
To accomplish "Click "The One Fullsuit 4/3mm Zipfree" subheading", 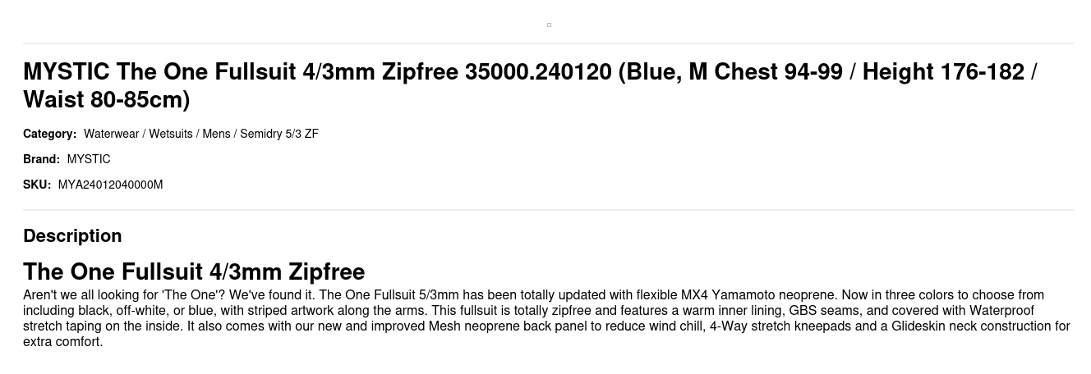I will [x=194, y=271].
